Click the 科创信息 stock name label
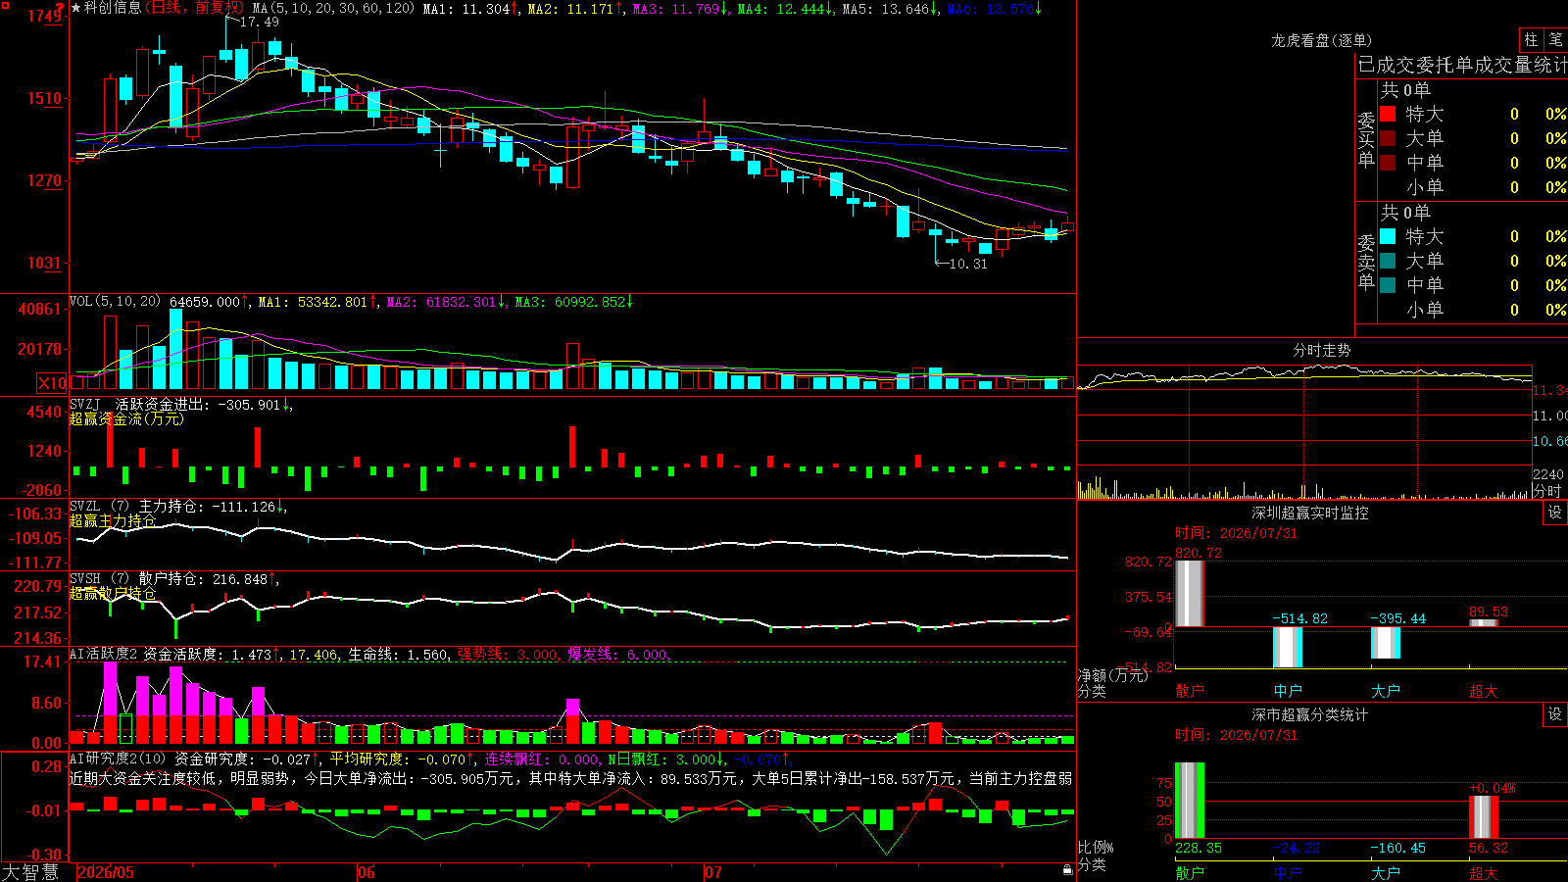The image size is (1568, 882). tap(112, 8)
